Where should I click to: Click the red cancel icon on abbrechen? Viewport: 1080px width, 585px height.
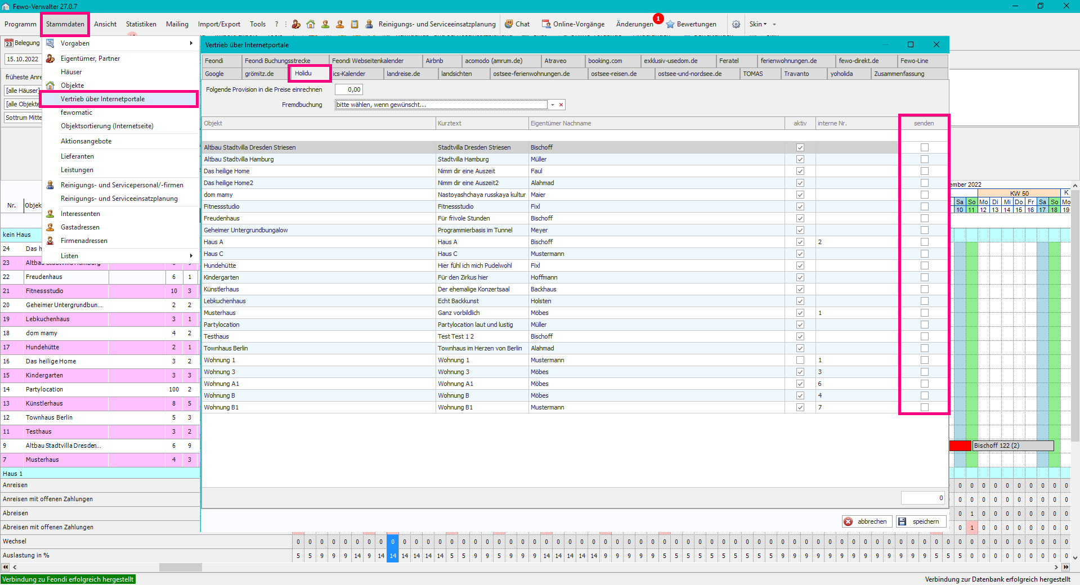tap(848, 521)
